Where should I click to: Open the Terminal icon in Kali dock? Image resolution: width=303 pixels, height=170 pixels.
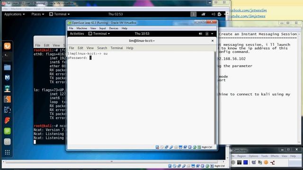pos(8,56)
